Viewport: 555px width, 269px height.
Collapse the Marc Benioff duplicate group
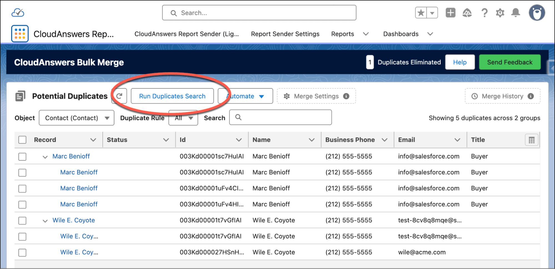(45, 157)
